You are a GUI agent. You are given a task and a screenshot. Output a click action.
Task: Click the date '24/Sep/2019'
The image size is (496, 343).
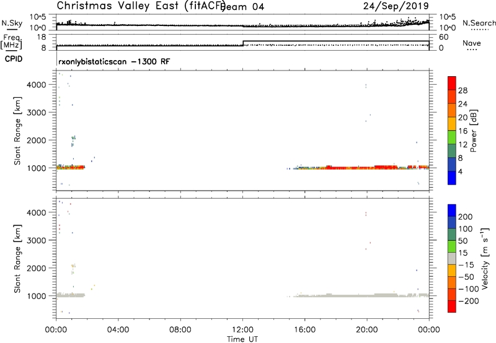tap(396, 6)
